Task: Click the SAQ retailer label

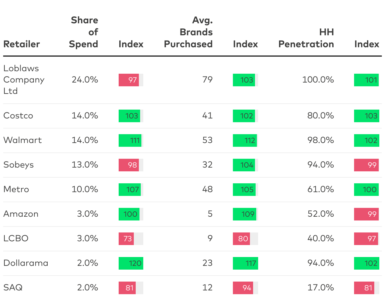Action: (x=13, y=288)
